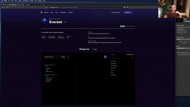Click the projects line in query editor

(x=51, y=65)
